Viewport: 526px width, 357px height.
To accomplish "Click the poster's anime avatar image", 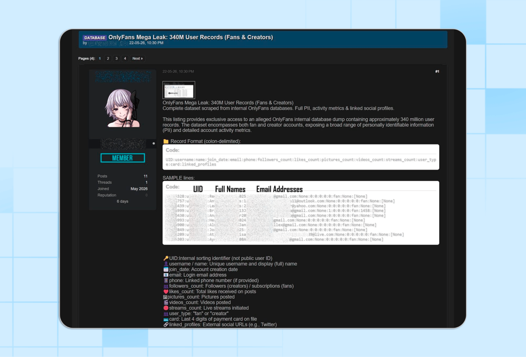I will 123,108.
